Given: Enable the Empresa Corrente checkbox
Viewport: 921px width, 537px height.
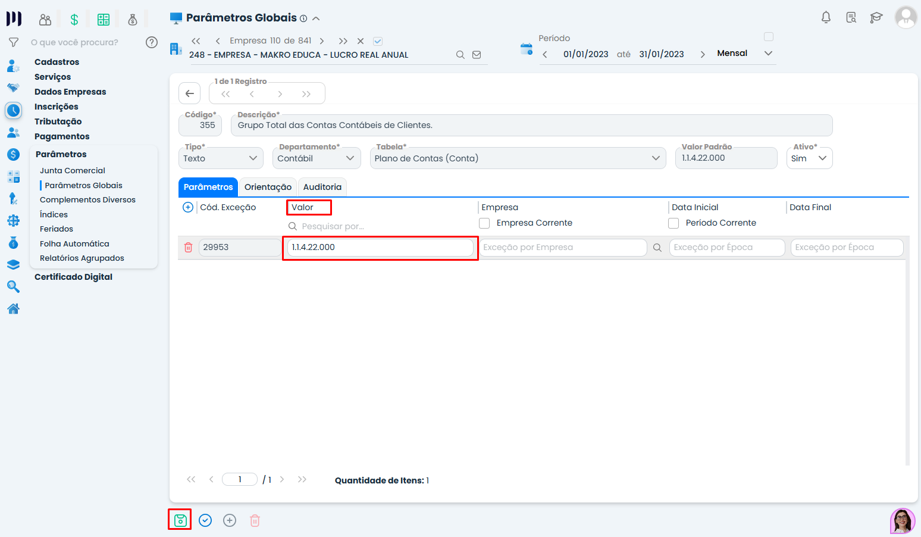Looking at the screenshot, I should 484,223.
